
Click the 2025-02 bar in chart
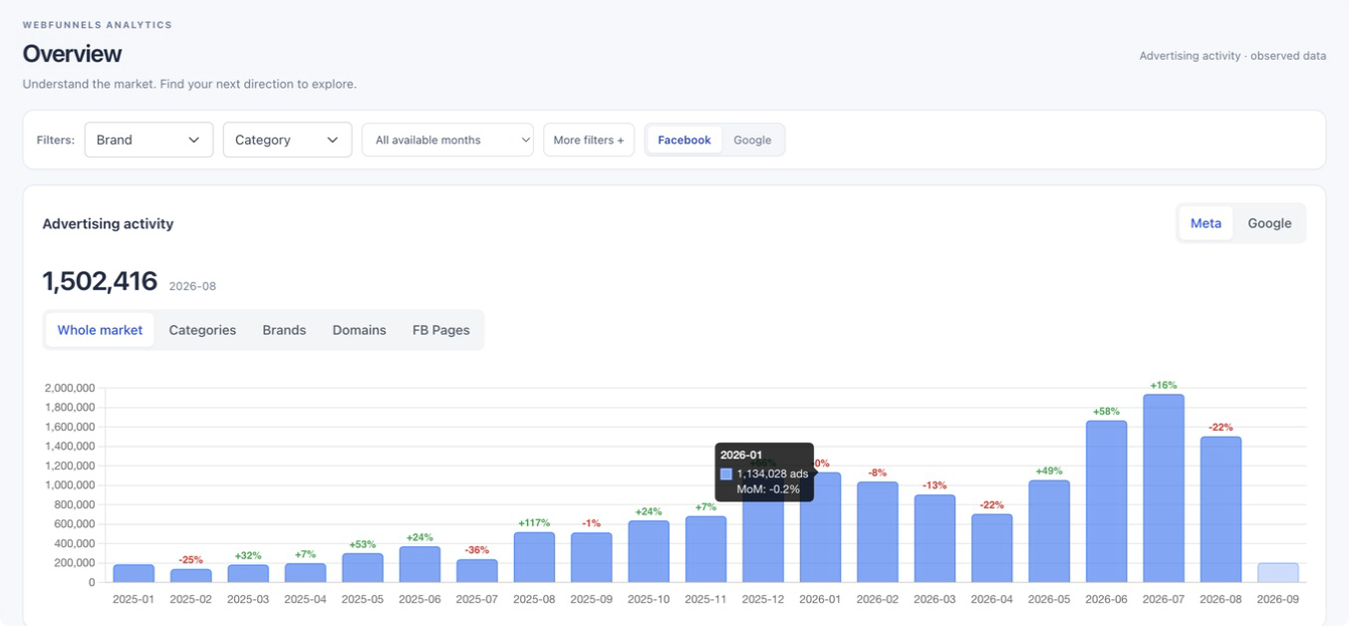[191, 575]
